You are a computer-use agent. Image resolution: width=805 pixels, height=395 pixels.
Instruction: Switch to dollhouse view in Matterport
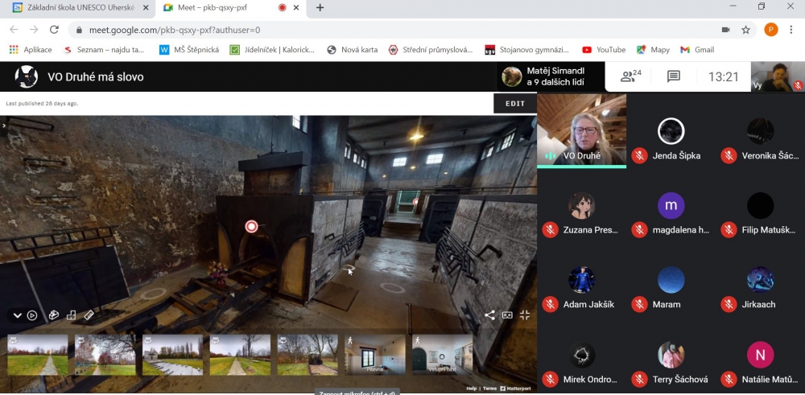[x=53, y=315]
